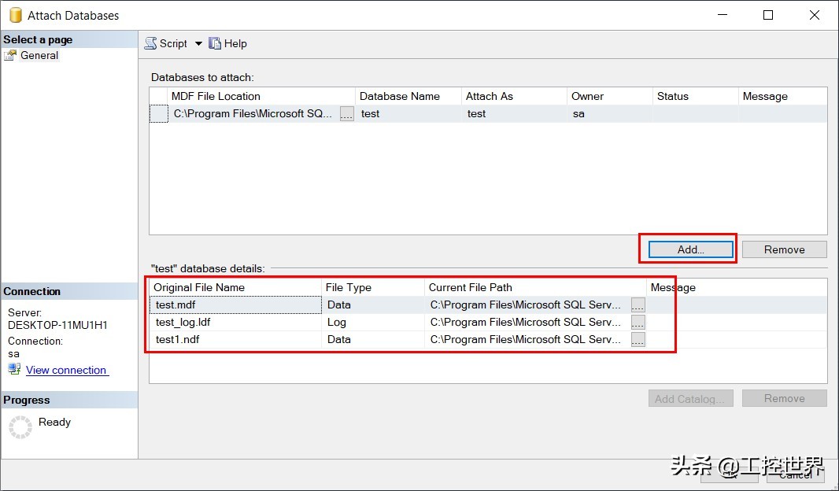The height and width of the screenshot is (491, 839).
Task: Click the browse button in the MDF File Location row
Action: click(345, 113)
